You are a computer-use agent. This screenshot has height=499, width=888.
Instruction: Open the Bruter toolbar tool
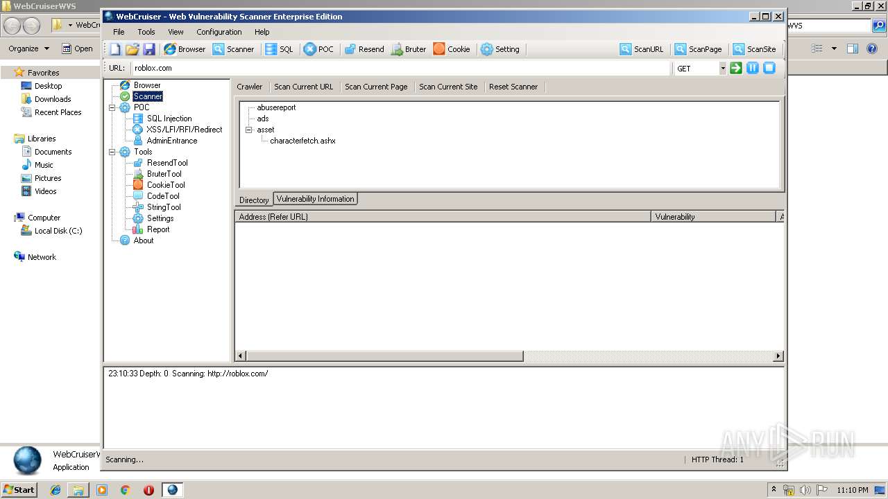click(x=409, y=49)
